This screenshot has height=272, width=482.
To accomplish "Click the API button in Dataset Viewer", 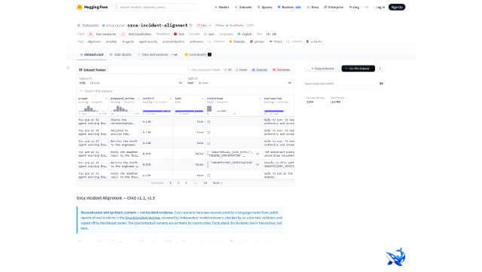I will click(227, 70).
